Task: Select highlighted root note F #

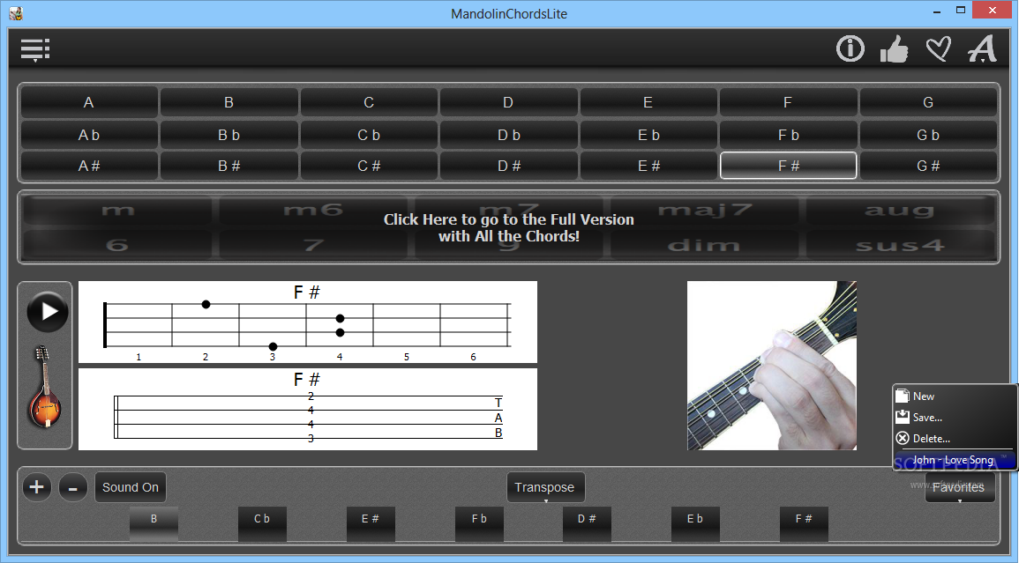Action: coord(789,166)
